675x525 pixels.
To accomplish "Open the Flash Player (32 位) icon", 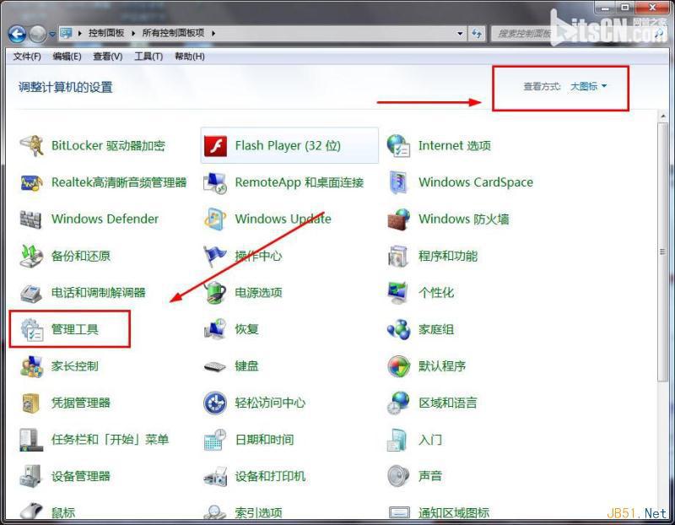I will pos(215,145).
